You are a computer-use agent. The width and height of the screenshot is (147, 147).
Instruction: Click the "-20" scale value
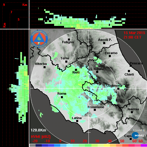(x=35, y=141)
